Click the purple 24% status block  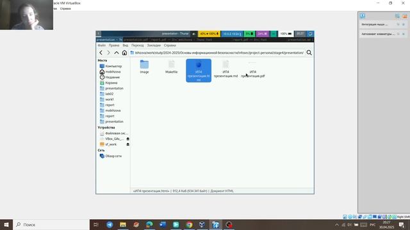(262, 34)
